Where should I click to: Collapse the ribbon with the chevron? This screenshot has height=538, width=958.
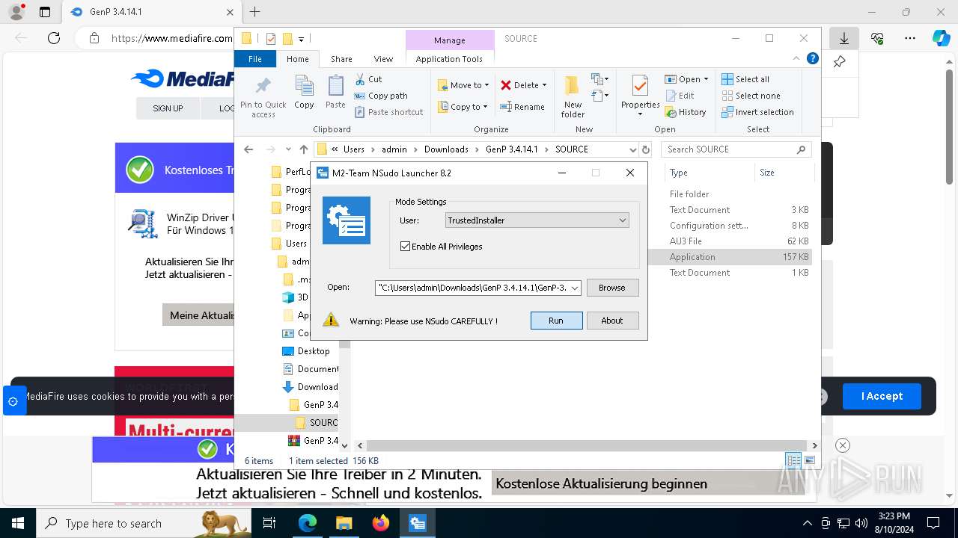(x=796, y=58)
